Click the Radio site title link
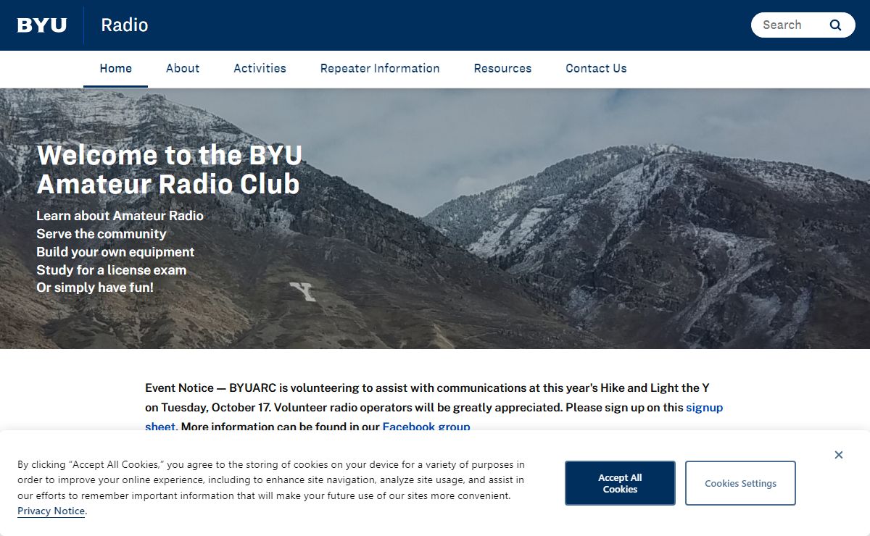The height and width of the screenshot is (536, 870). click(125, 25)
